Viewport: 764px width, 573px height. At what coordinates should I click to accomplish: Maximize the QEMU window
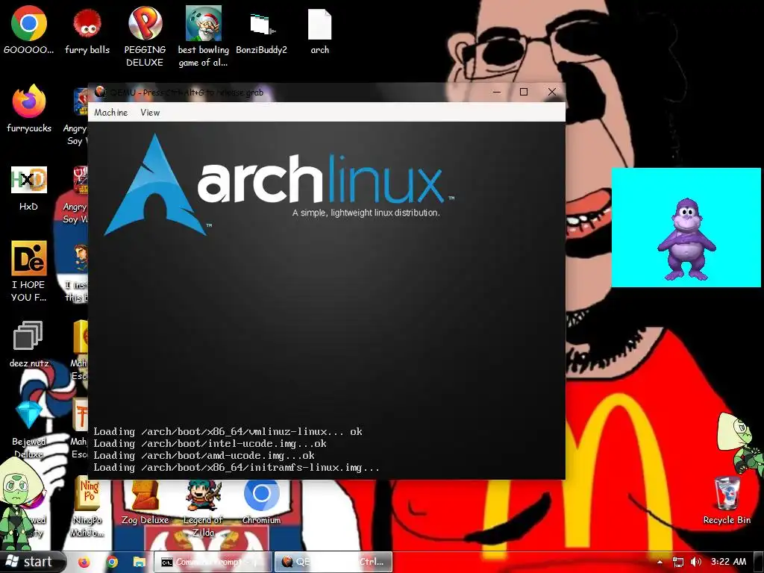pyautogui.click(x=524, y=92)
